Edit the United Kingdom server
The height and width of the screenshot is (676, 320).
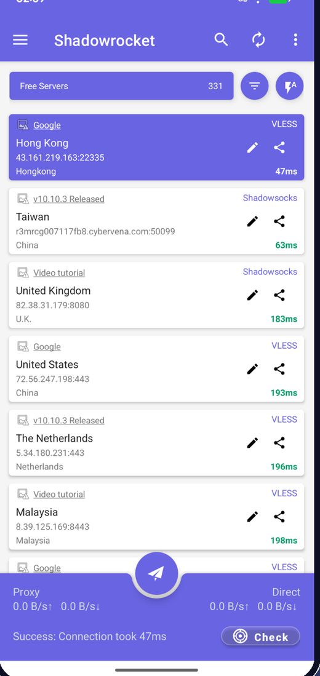(253, 295)
